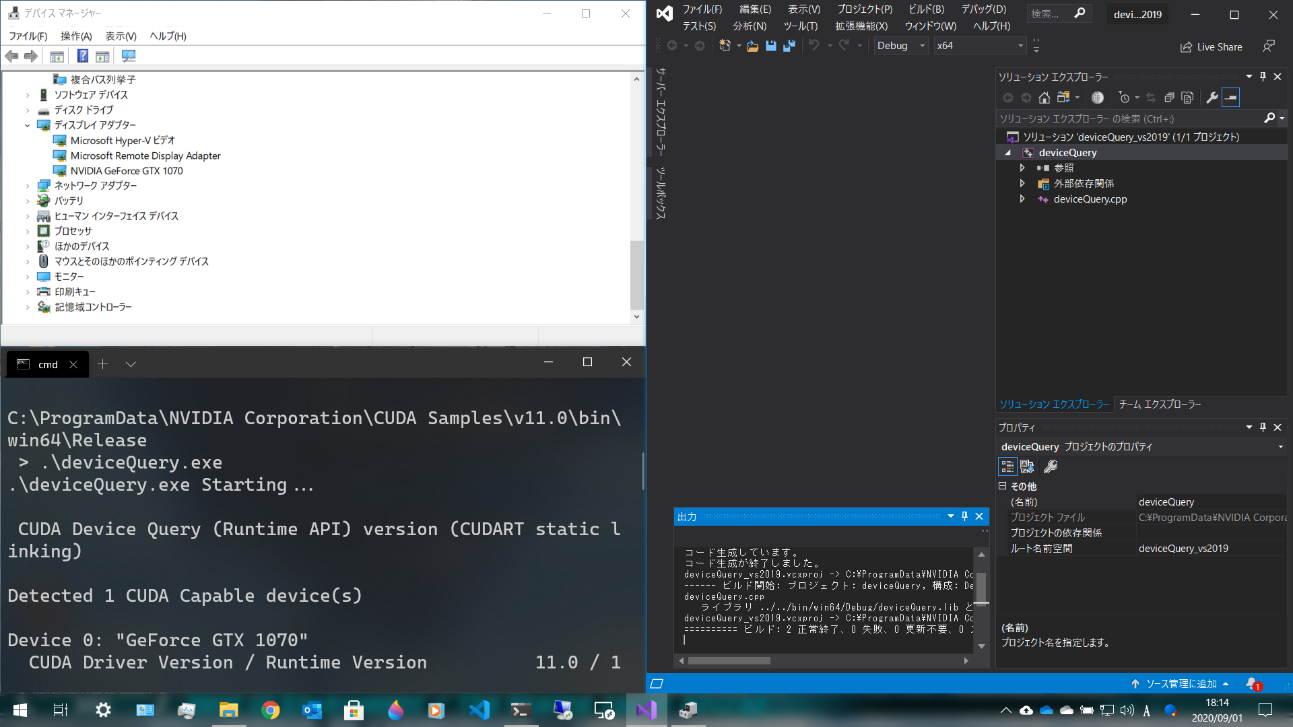
Task: Click the Live Share button
Action: point(1211,46)
